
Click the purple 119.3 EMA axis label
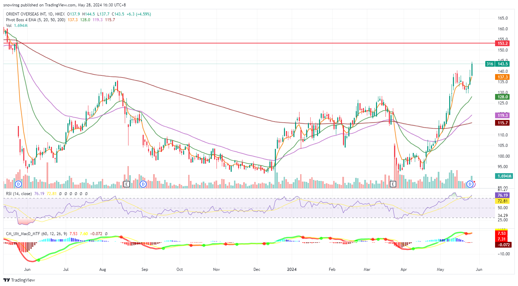click(x=502, y=116)
